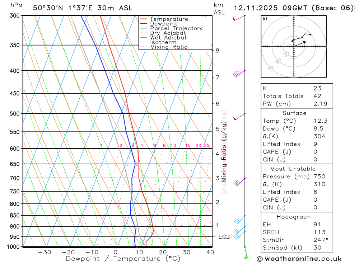
Task: Click the '500' pressure level label
Action: click(15, 113)
